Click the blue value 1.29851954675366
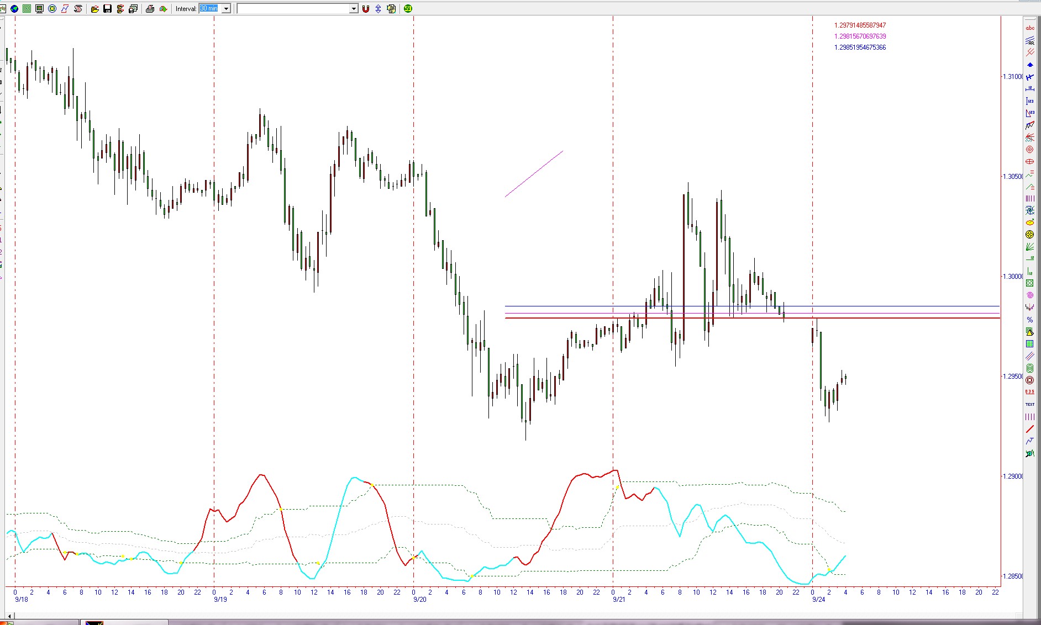The height and width of the screenshot is (625, 1041). click(860, 47)
